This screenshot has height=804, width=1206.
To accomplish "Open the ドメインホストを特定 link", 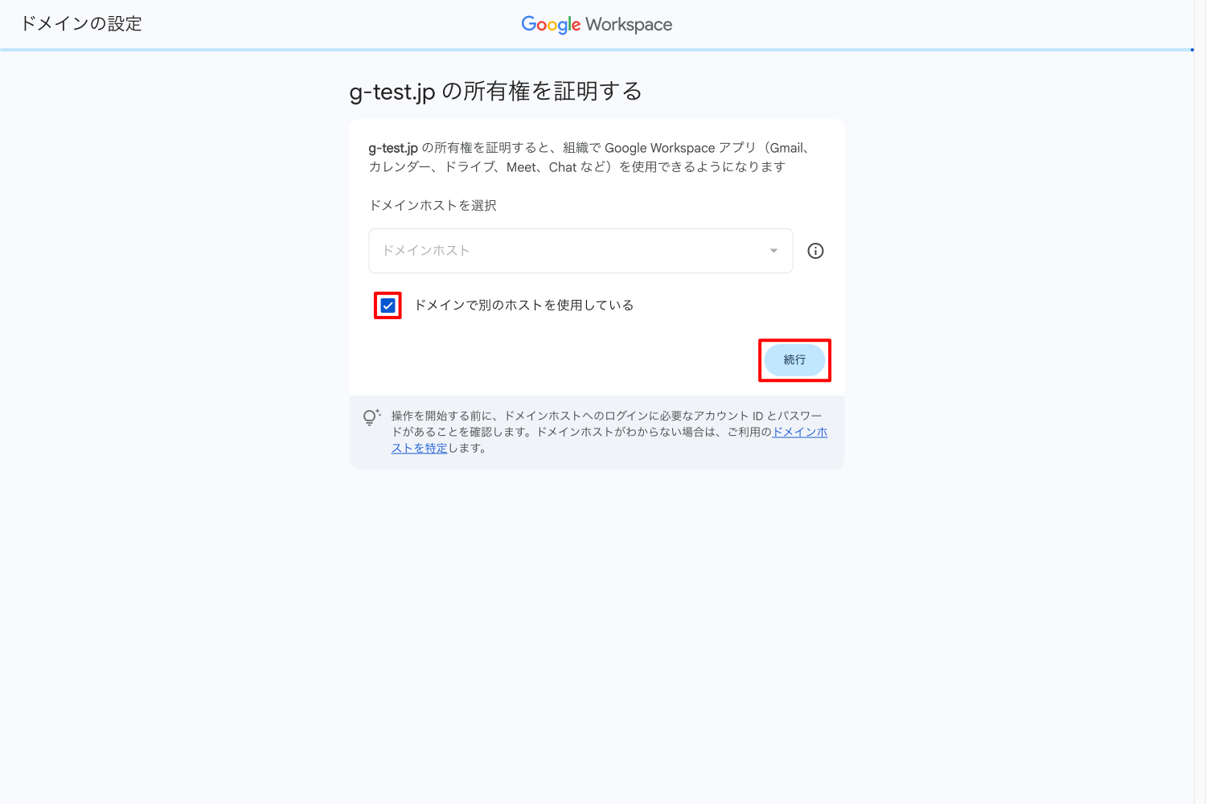I will pyautogui.click(x=609, y=440).
